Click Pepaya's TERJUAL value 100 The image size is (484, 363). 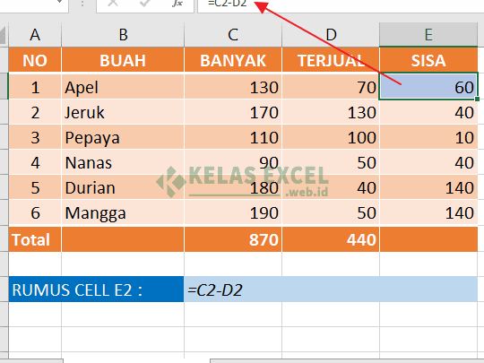click(x=331, y=137)
